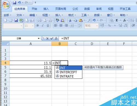137x106 pixels.
Task: Choose INTRATE from the autocomplete list
Action: [69, 76]
